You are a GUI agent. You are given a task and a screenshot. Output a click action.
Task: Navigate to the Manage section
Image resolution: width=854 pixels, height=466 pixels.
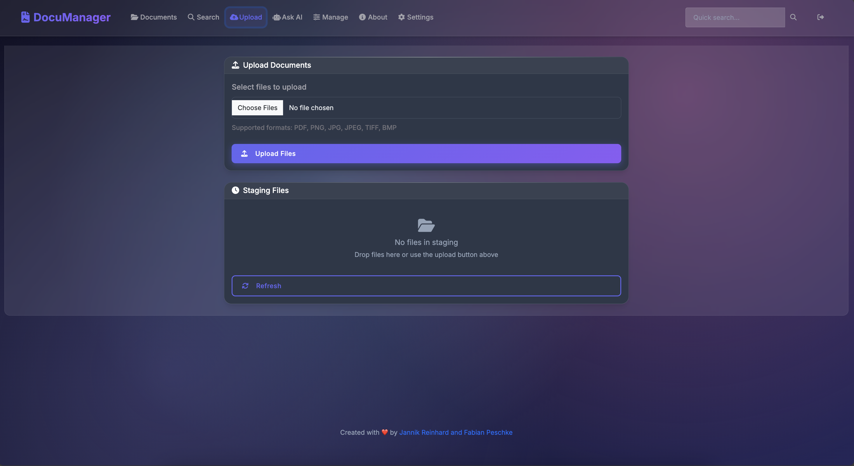pos(331,17)
